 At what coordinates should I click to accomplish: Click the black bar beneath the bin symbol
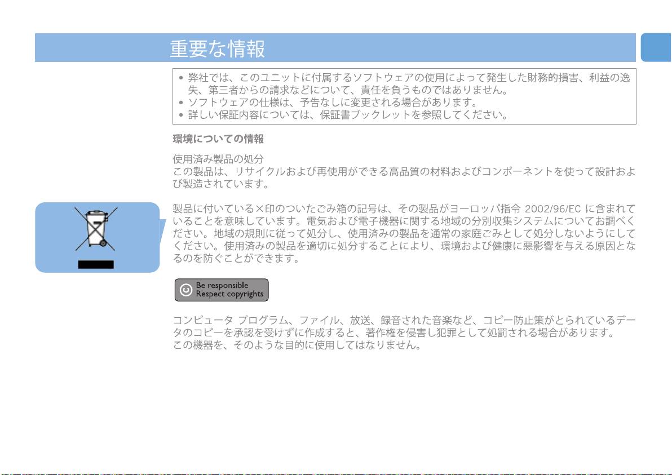(96, 264)
